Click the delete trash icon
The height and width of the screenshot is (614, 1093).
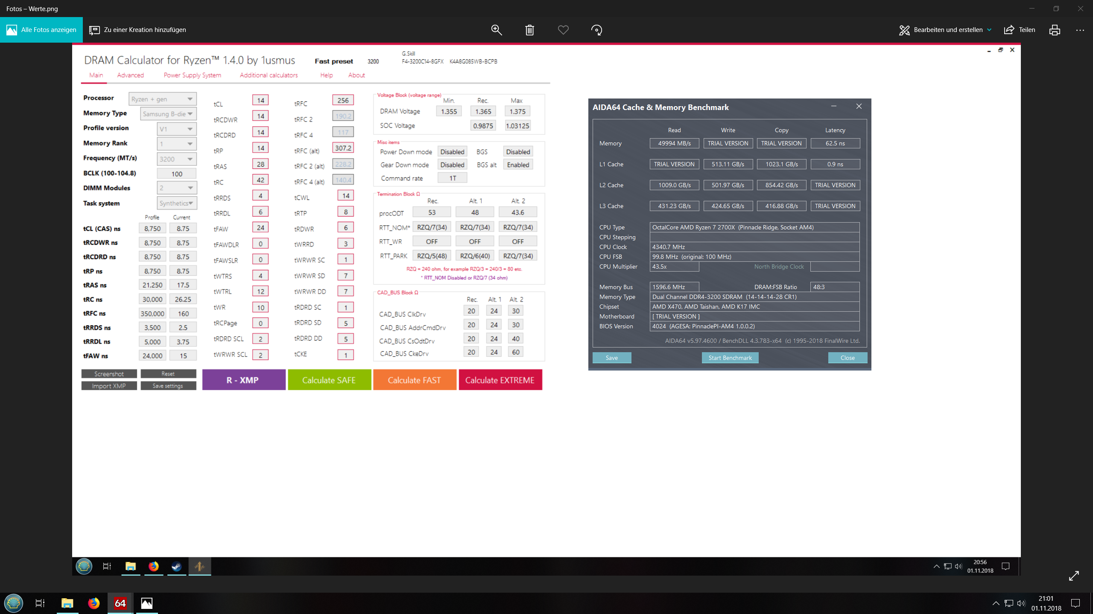click(529, 30)
